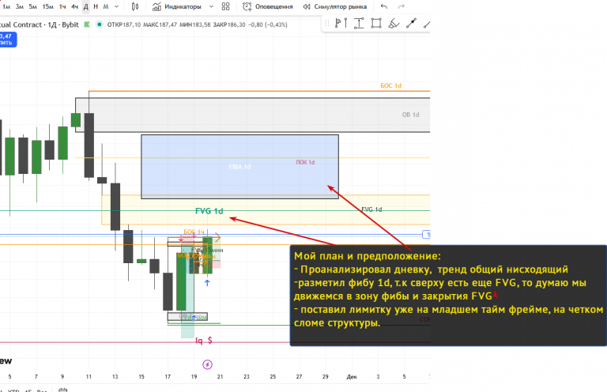
Task: Expand the indicators favorites dropdown arrow
Action: point(211,6)
